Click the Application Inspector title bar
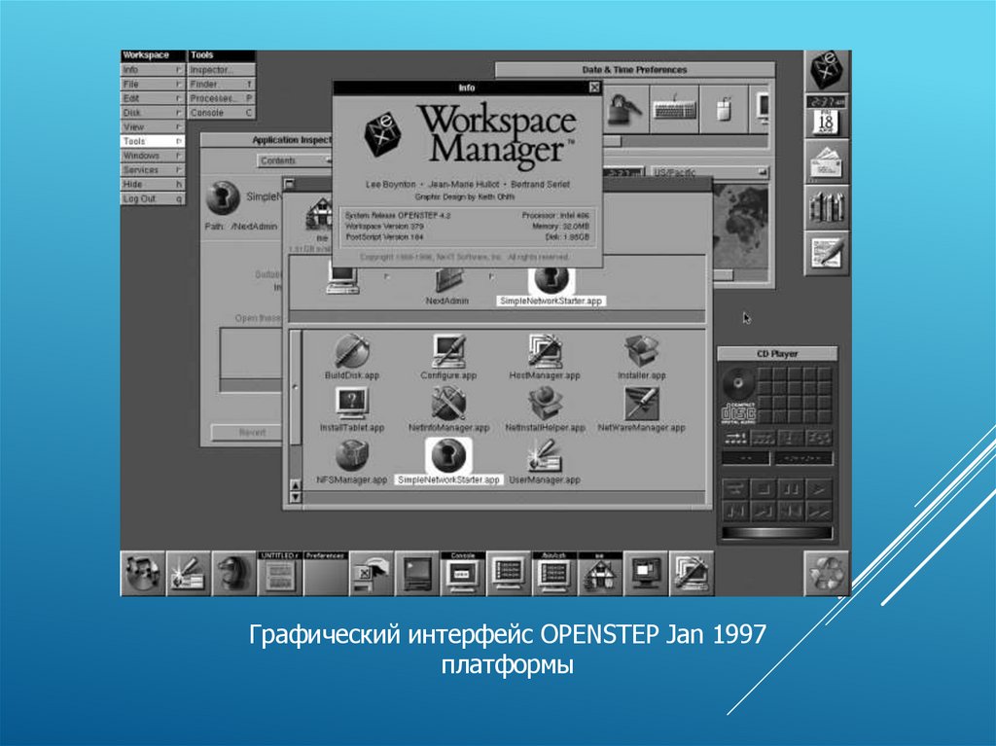This screenshot has width=996, height=746. click(267, 140)
